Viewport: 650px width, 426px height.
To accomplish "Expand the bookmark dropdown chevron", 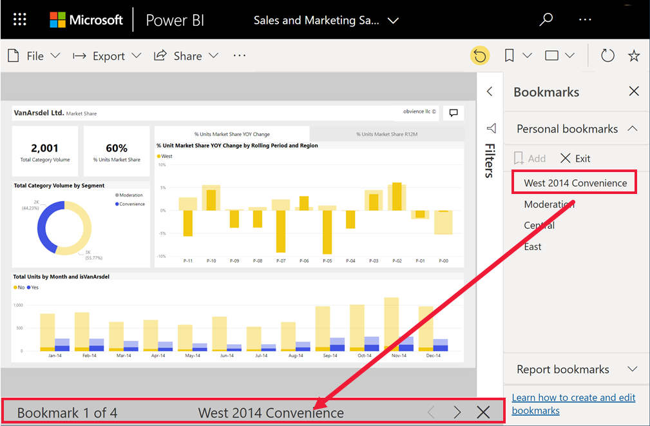I will pyautogui.click(x=527, y=55).
